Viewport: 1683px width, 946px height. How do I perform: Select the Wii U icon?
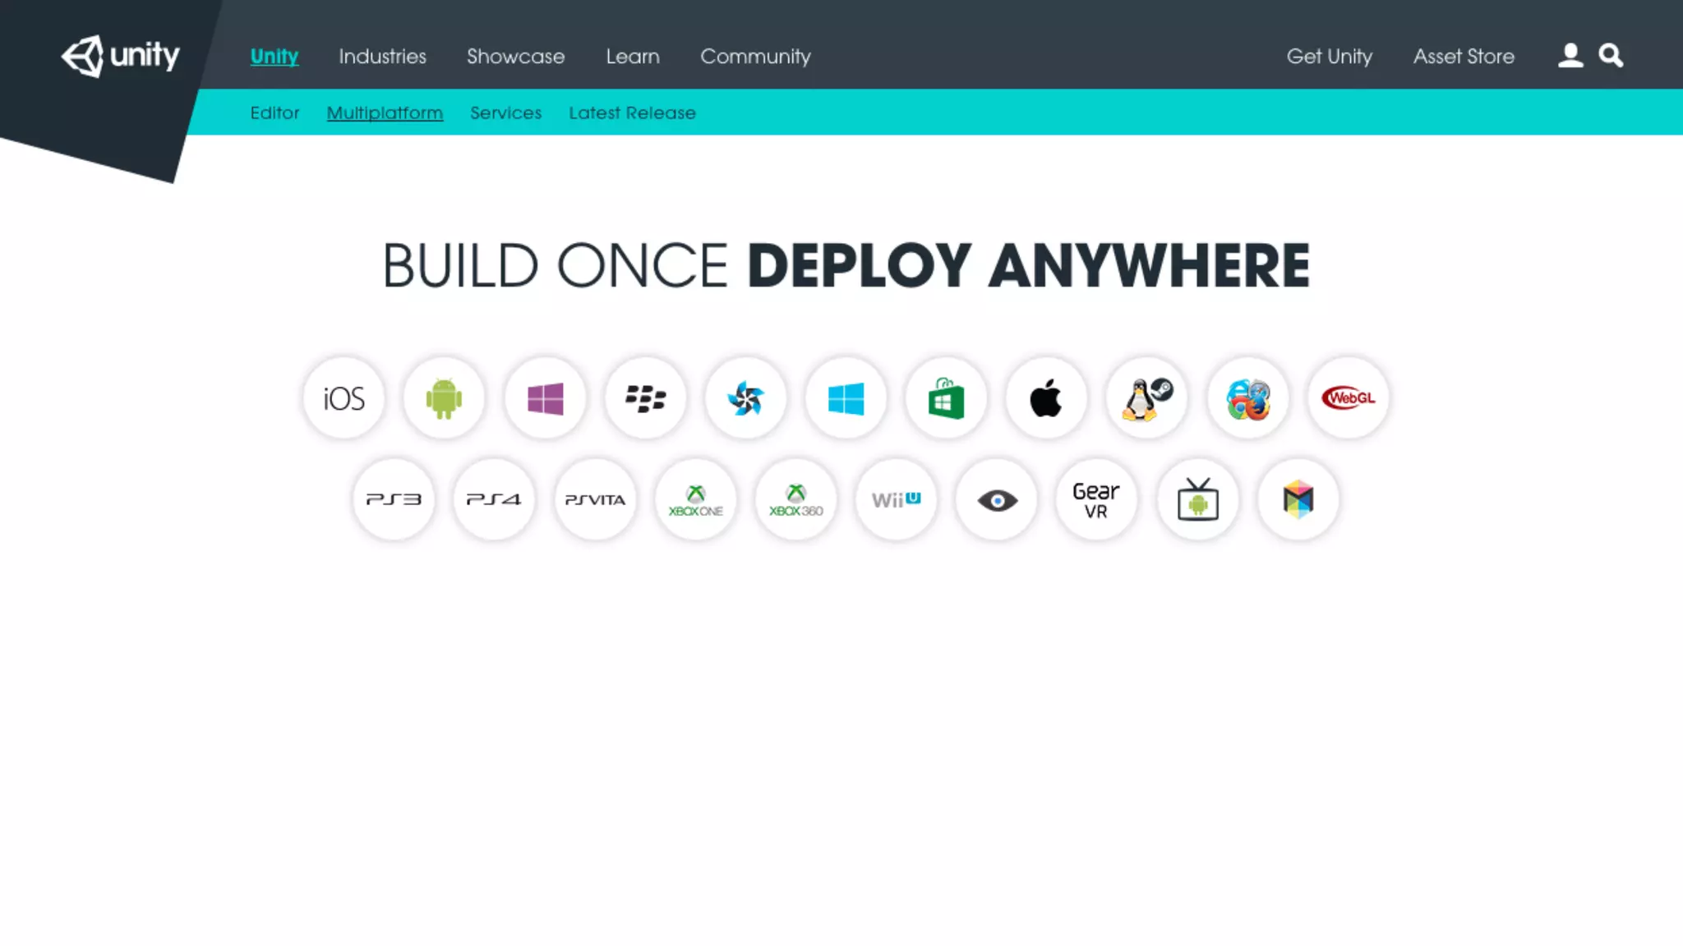coord(896,499)
